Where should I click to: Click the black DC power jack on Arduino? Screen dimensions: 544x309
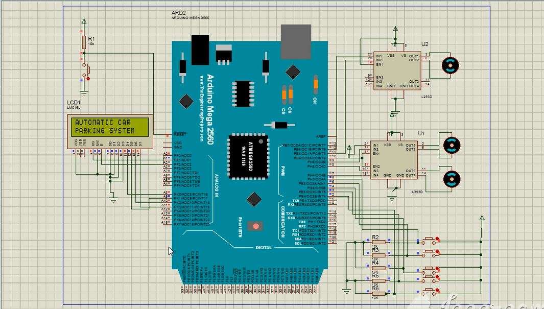[x=200, y=50]
